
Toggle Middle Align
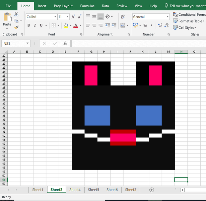point(94,16)
